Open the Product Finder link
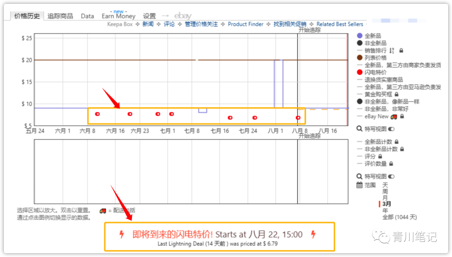Viewport: 452px width, 257px height. click(x=246, y=24)
